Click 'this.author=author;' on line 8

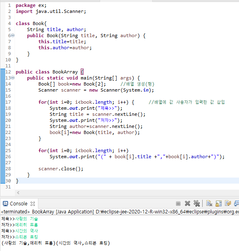pyautogui.click(x=65, y=48)
